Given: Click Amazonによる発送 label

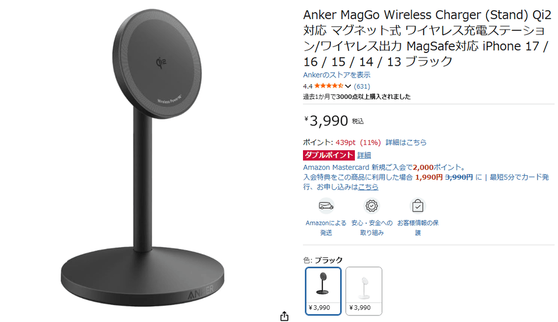Looking at the screenshot, I should (326, 228).
